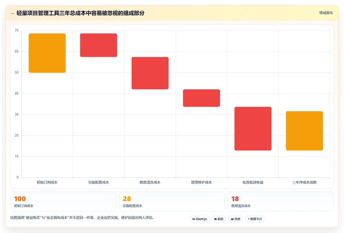Click the y-axis tick label 50
Screen dimensions: 344x233
tap(17, 73)
